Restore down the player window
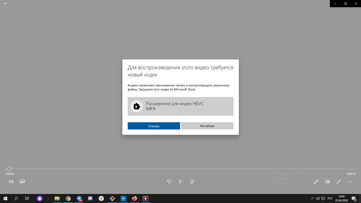This screenshot has width=361, height=203. 345,4
